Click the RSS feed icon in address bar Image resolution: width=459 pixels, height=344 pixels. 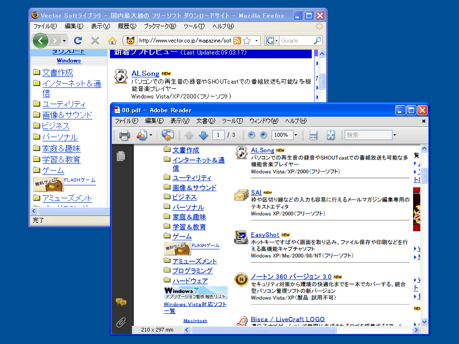pyautogui.click(x=237, y=40)
